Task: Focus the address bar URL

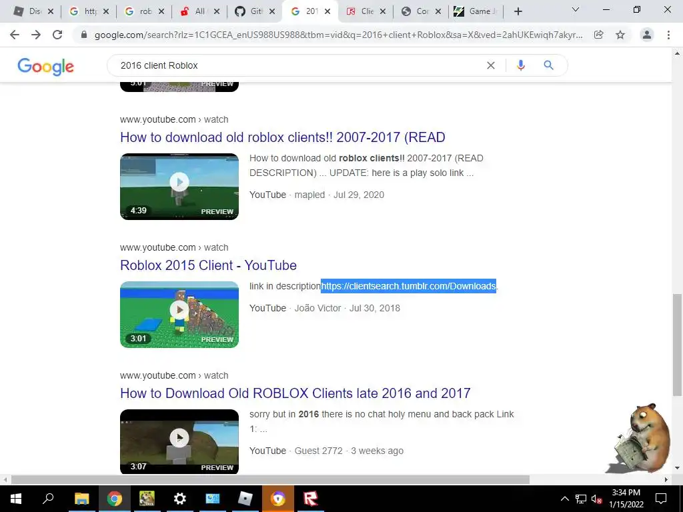Action: tap(338, 35)
